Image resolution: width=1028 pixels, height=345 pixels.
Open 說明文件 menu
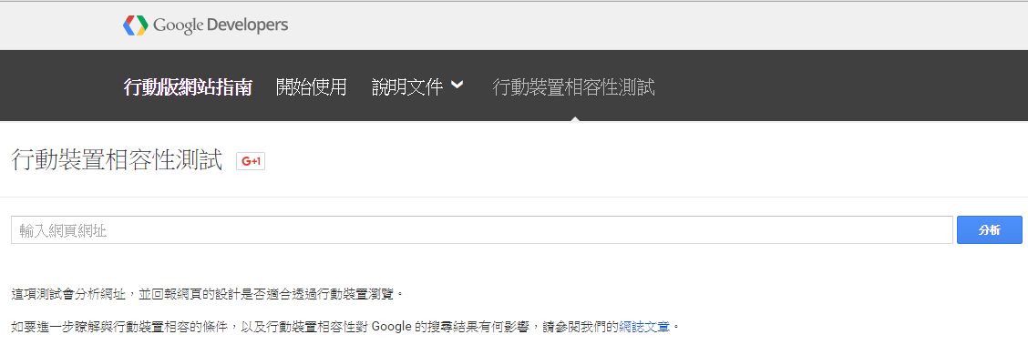pyautogui.click(x=407, y=87)
